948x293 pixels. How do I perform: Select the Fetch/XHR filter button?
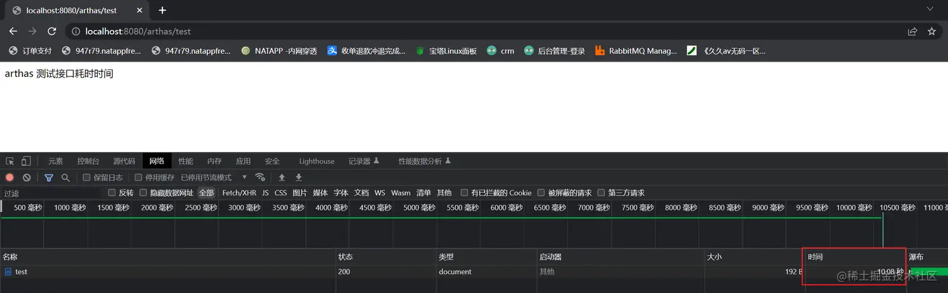click(240, 193)
